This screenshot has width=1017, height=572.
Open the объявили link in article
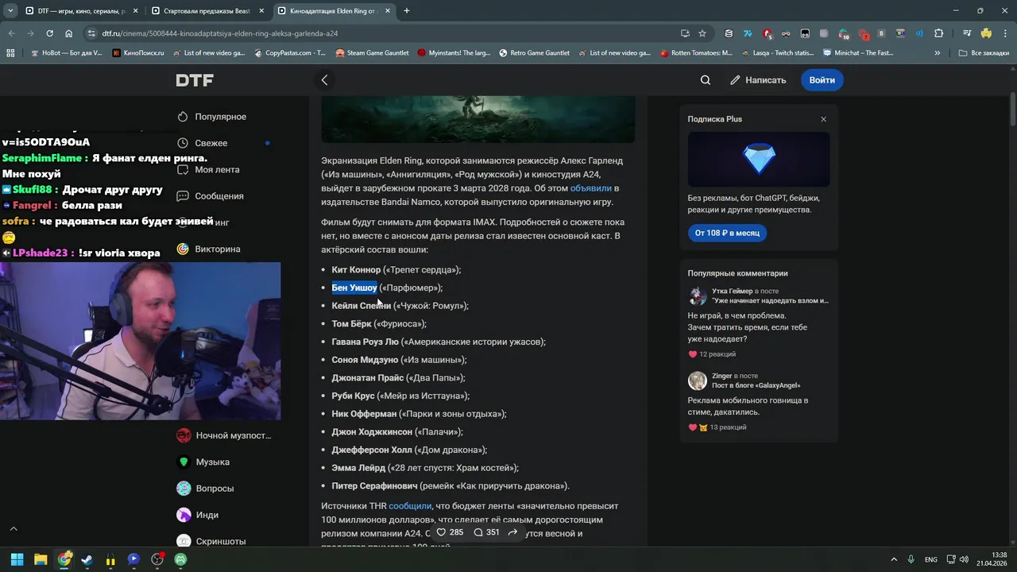pos(590,189)
